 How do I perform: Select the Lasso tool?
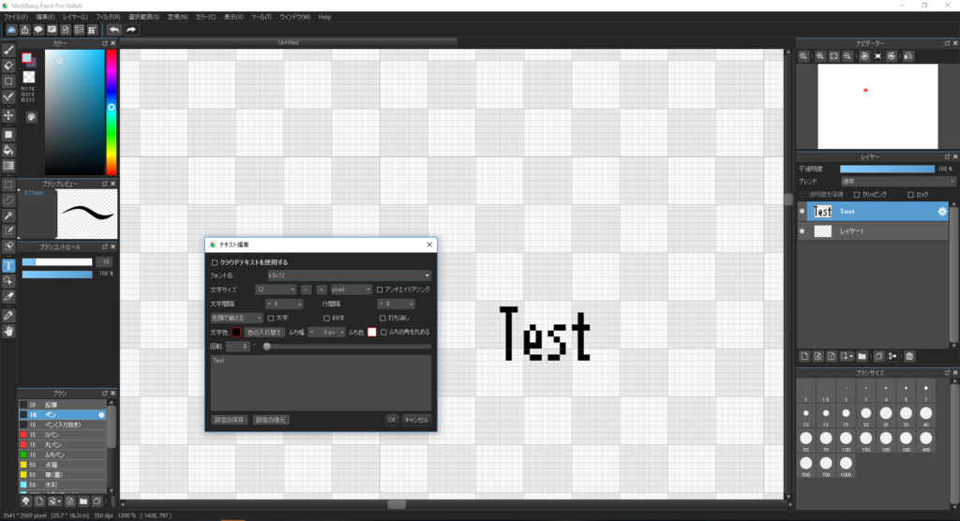pyautogui.click(x=8, y=201)
